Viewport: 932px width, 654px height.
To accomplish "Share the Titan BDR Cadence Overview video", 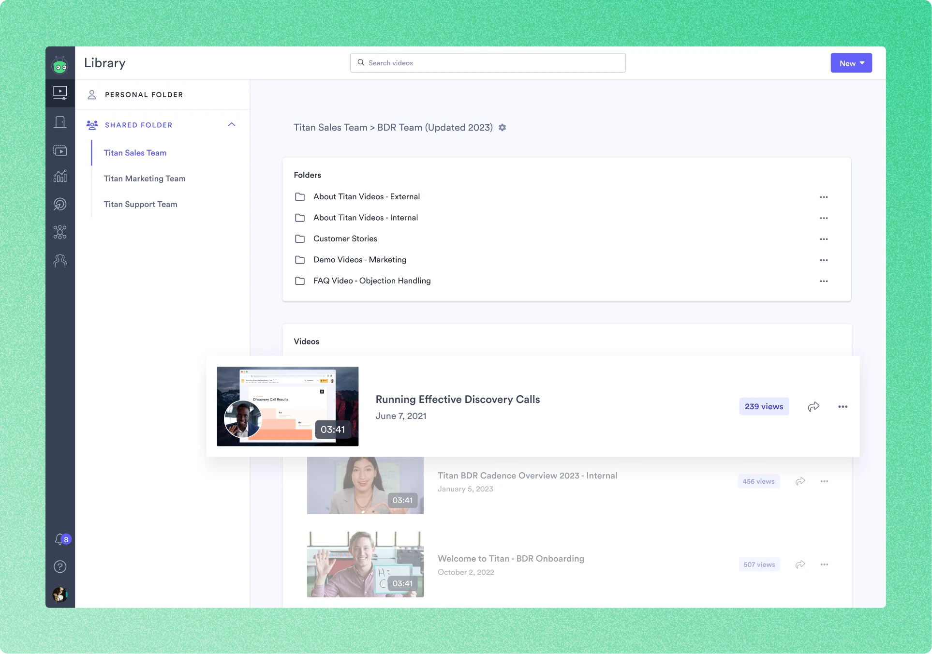I will 800,481.
